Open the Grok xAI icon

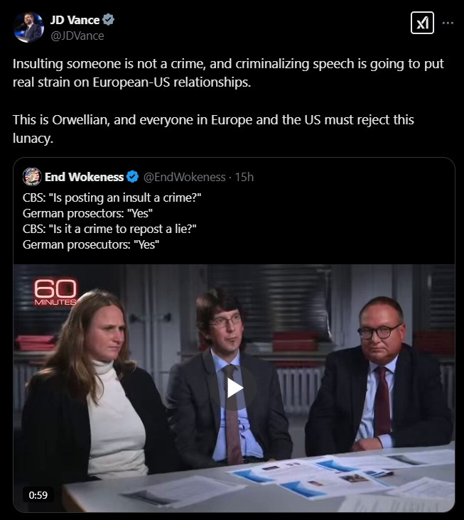(422, 23)
